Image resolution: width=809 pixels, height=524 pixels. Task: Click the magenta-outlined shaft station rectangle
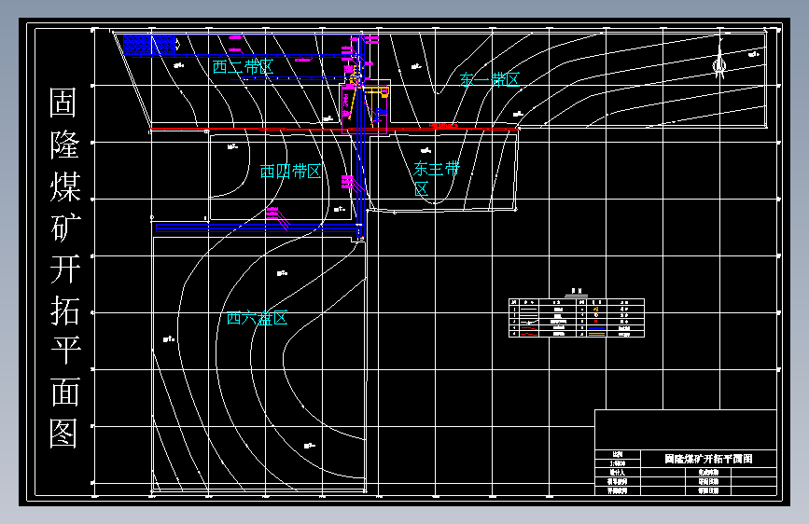(x=364, y=107)
